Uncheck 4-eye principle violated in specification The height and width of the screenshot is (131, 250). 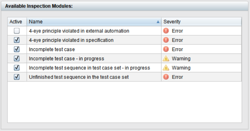(17, 40)
